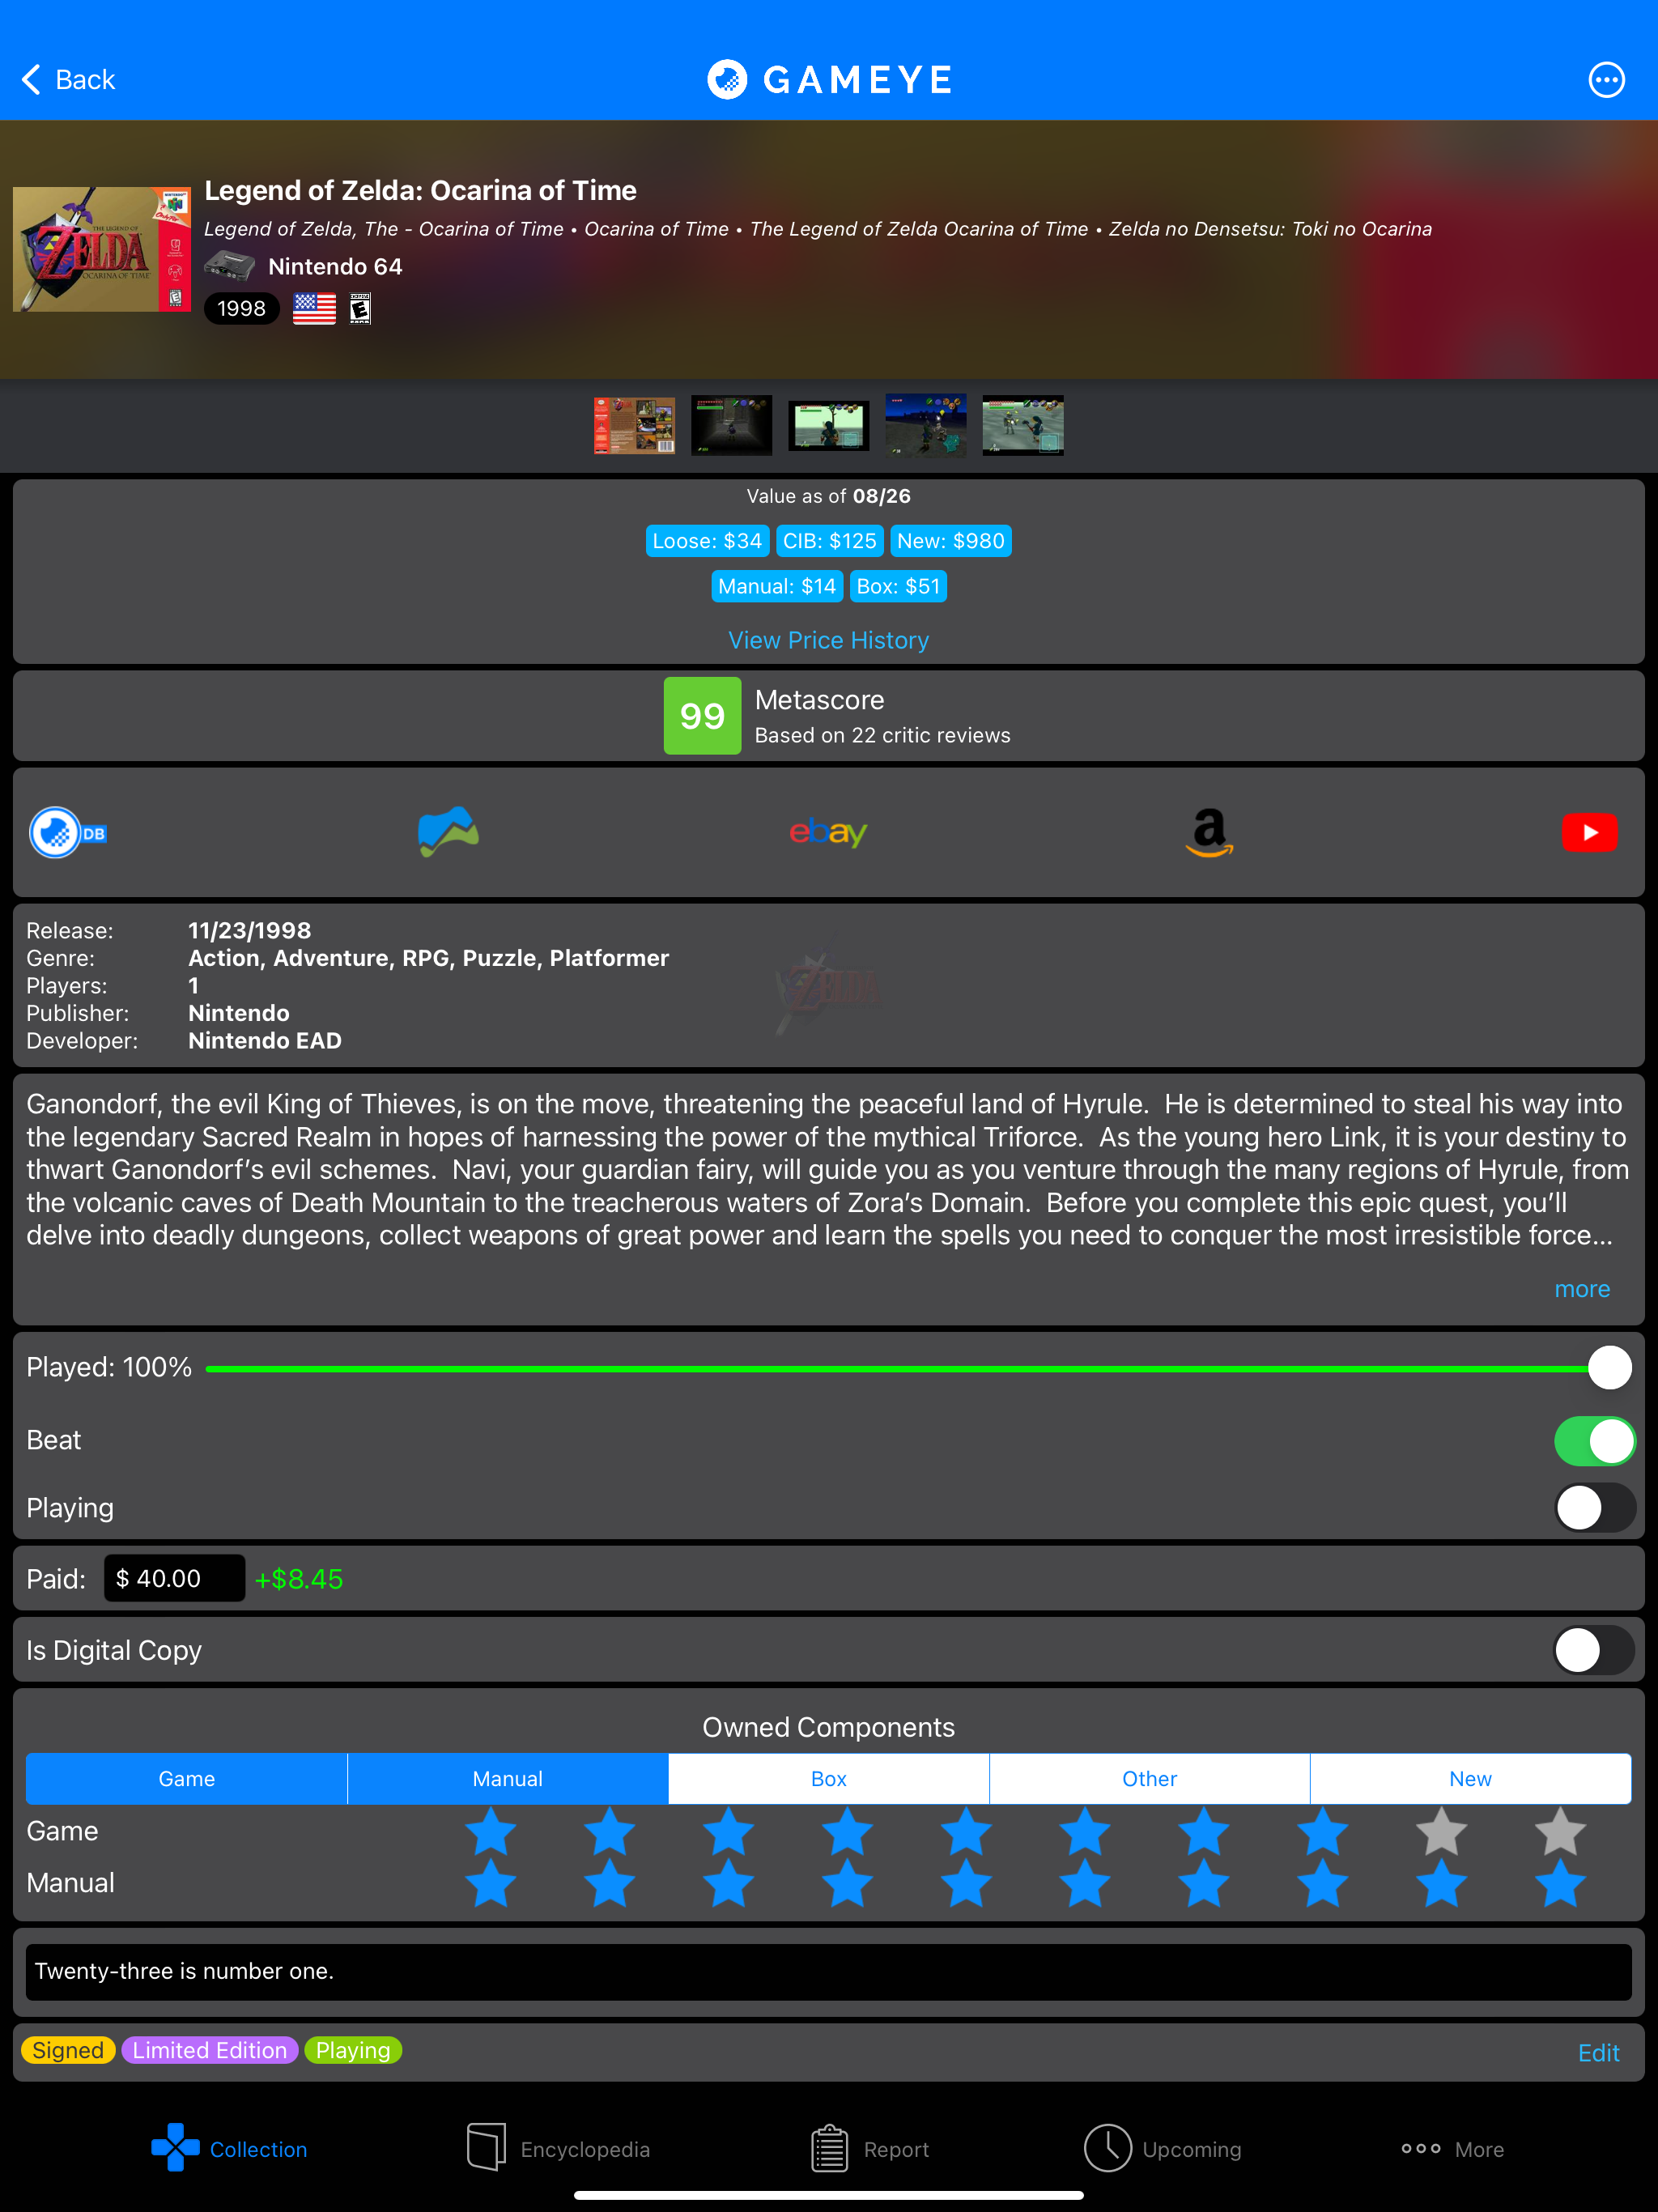Image resolution: width=1658 pixels, height=2212 pixels.
Task: Adjust the Played progress slider
Action: (x=1609, y=1367)
